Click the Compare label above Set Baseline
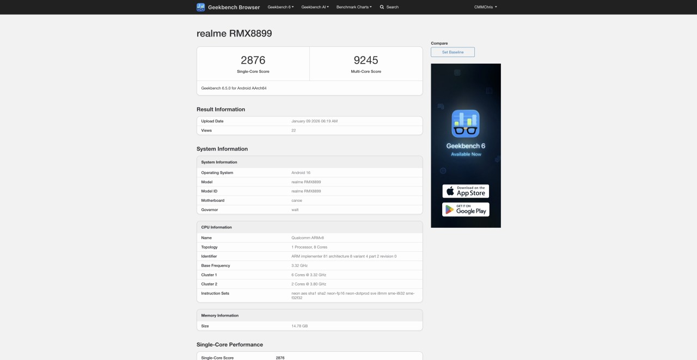The height and width of the screenshot is (360, 697). click(439, 43)
